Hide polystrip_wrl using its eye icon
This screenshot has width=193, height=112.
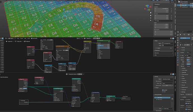tap(190, 7)
